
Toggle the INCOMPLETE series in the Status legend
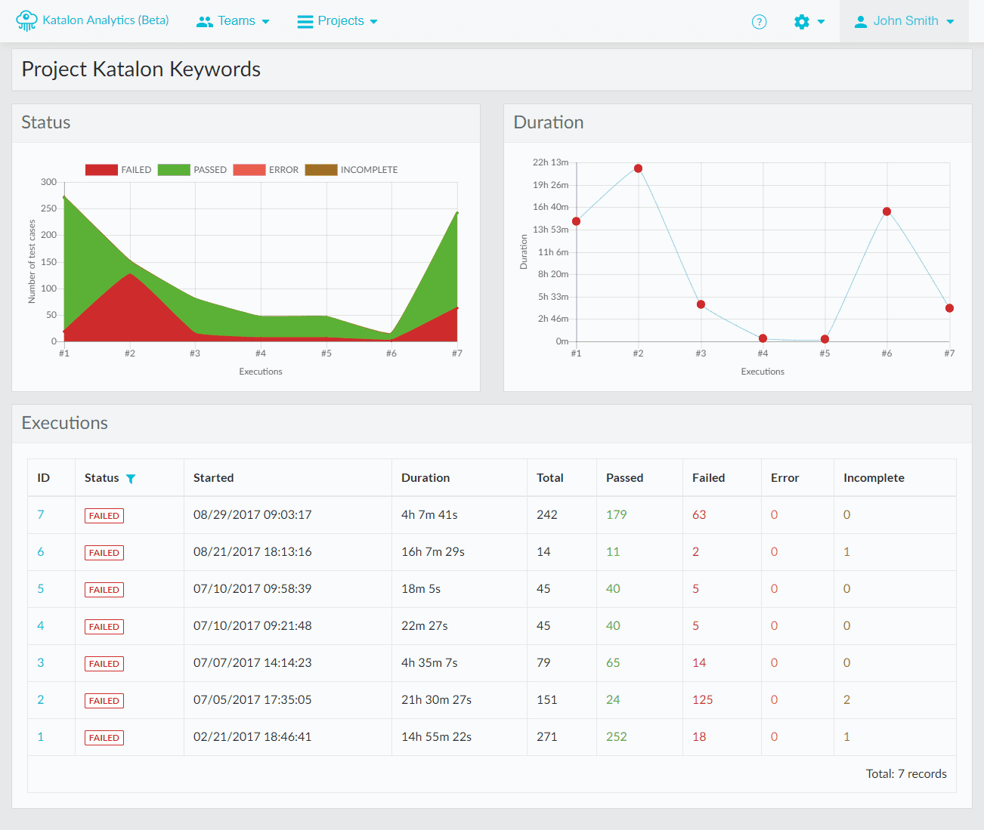(351, 169)
